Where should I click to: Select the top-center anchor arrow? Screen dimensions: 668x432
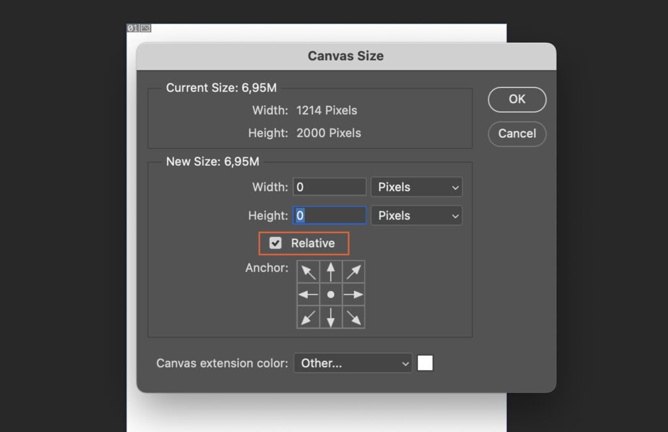click(331, 271)
